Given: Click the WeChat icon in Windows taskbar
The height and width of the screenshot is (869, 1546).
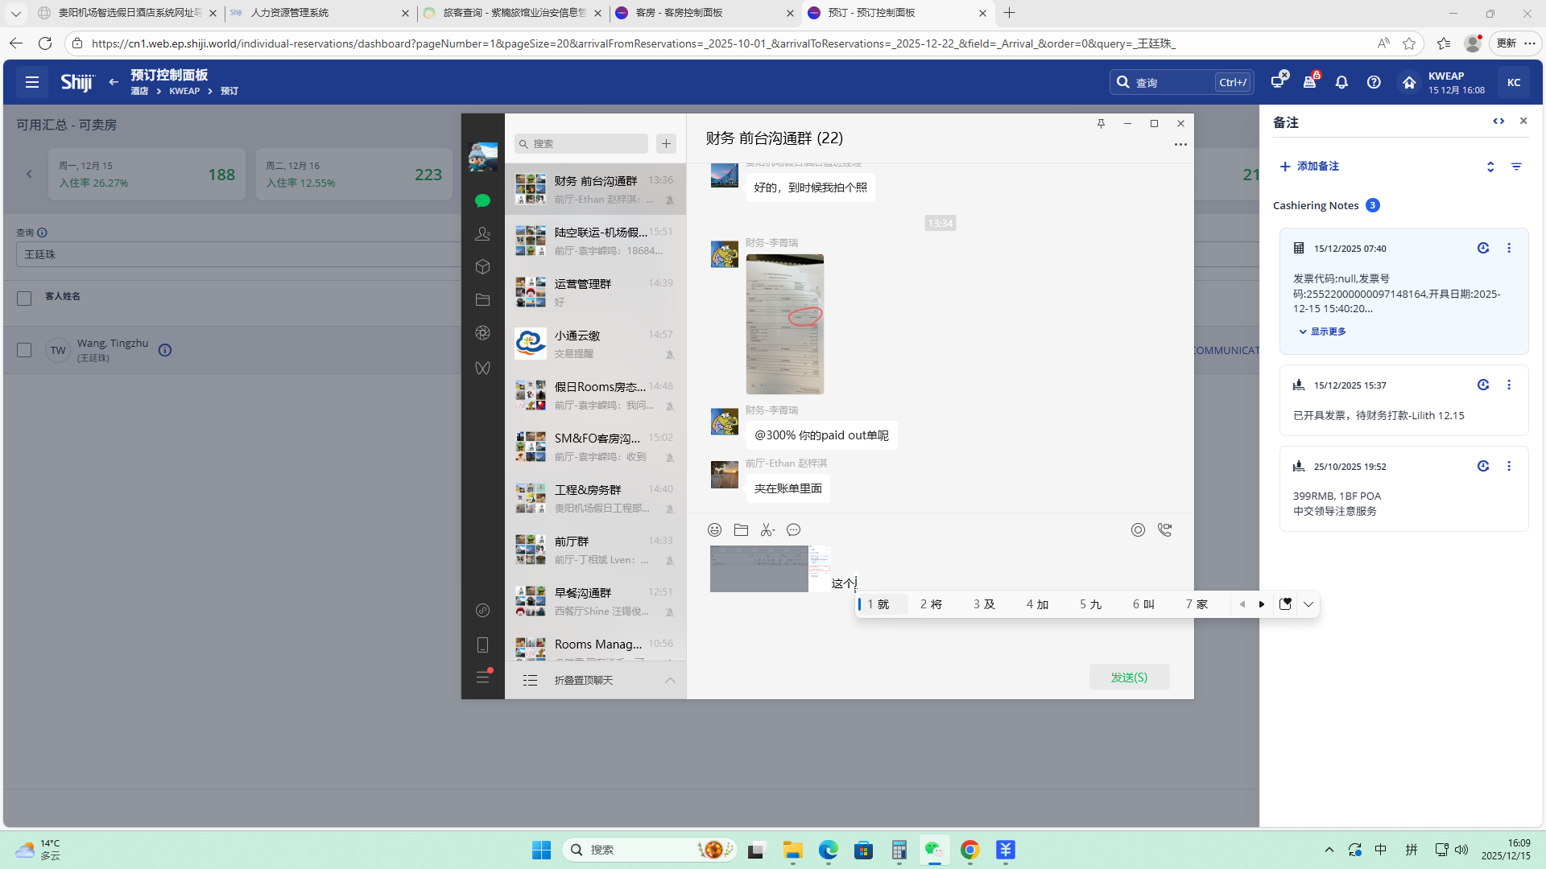Looking at the screenshot, I should (x=934, y=850).
